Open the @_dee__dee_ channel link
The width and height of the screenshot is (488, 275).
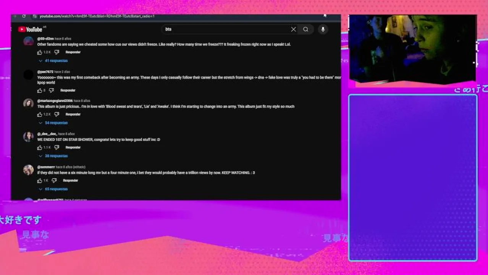[x=47, y=134]
